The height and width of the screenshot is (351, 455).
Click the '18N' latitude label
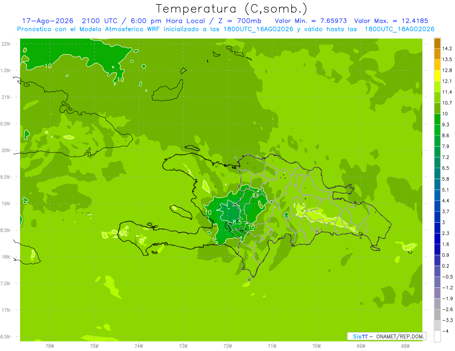click(6, 257)
